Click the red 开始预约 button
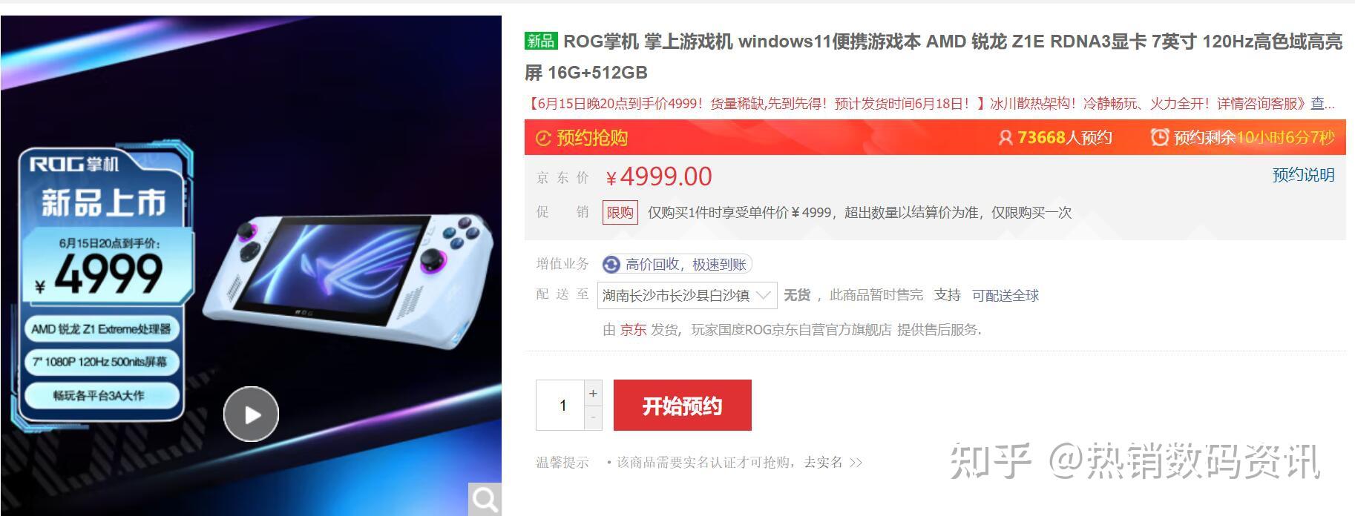Viewport: 1355px width, 516px height. coord(683,406)
